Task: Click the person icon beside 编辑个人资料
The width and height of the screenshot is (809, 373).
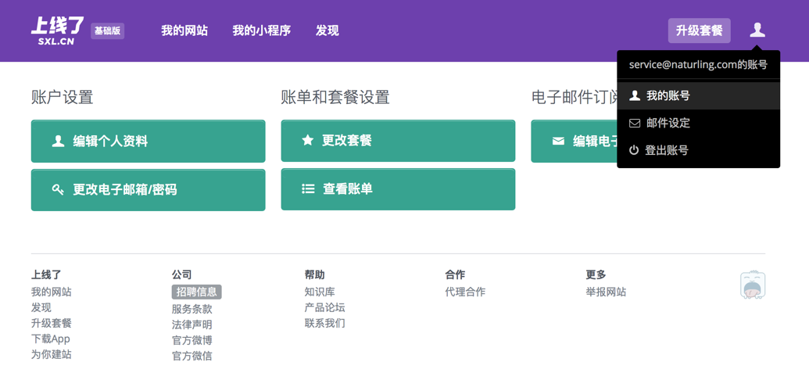Action: [58, 142]
